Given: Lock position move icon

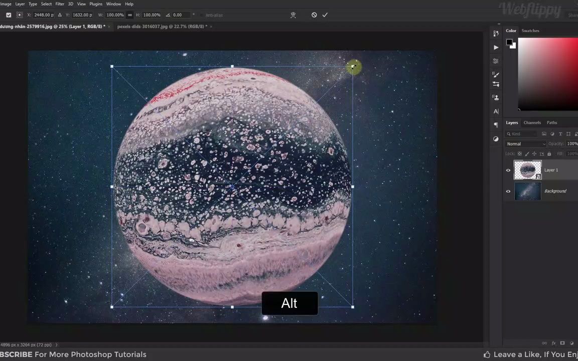Looking at the screenshot, I should tap(534, 153).
